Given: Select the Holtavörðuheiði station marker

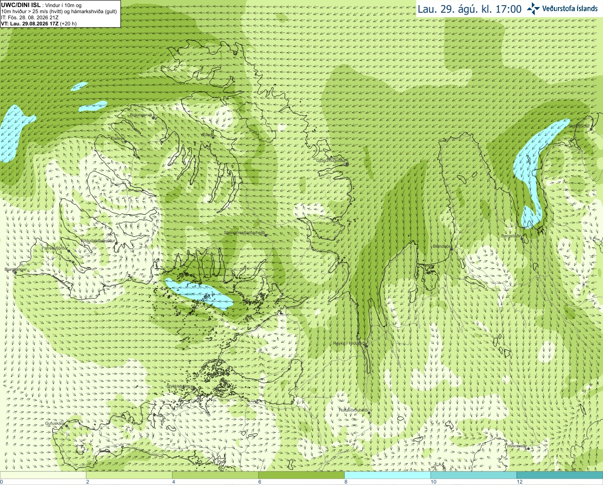Looking at the screenshot, I should tap(369, 413).
